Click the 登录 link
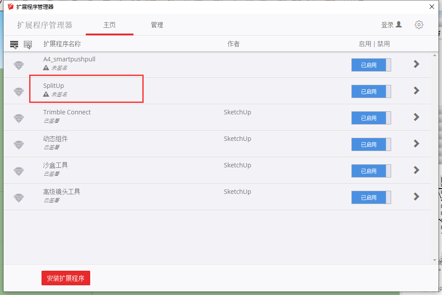This screenshot has height=295, width=442. click(387, 25)
